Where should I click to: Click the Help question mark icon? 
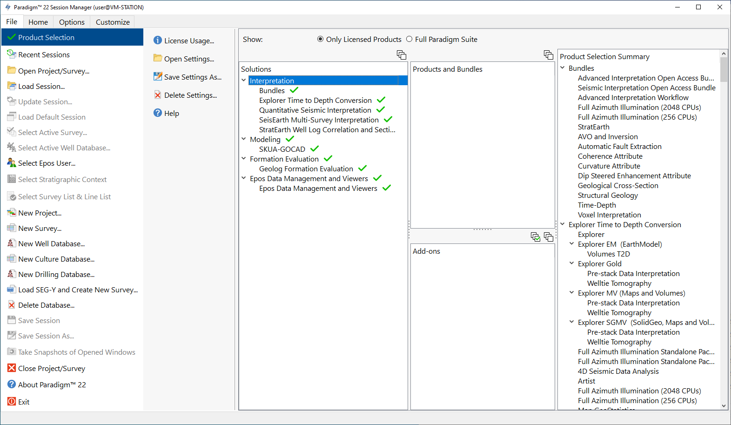point(158,113)
